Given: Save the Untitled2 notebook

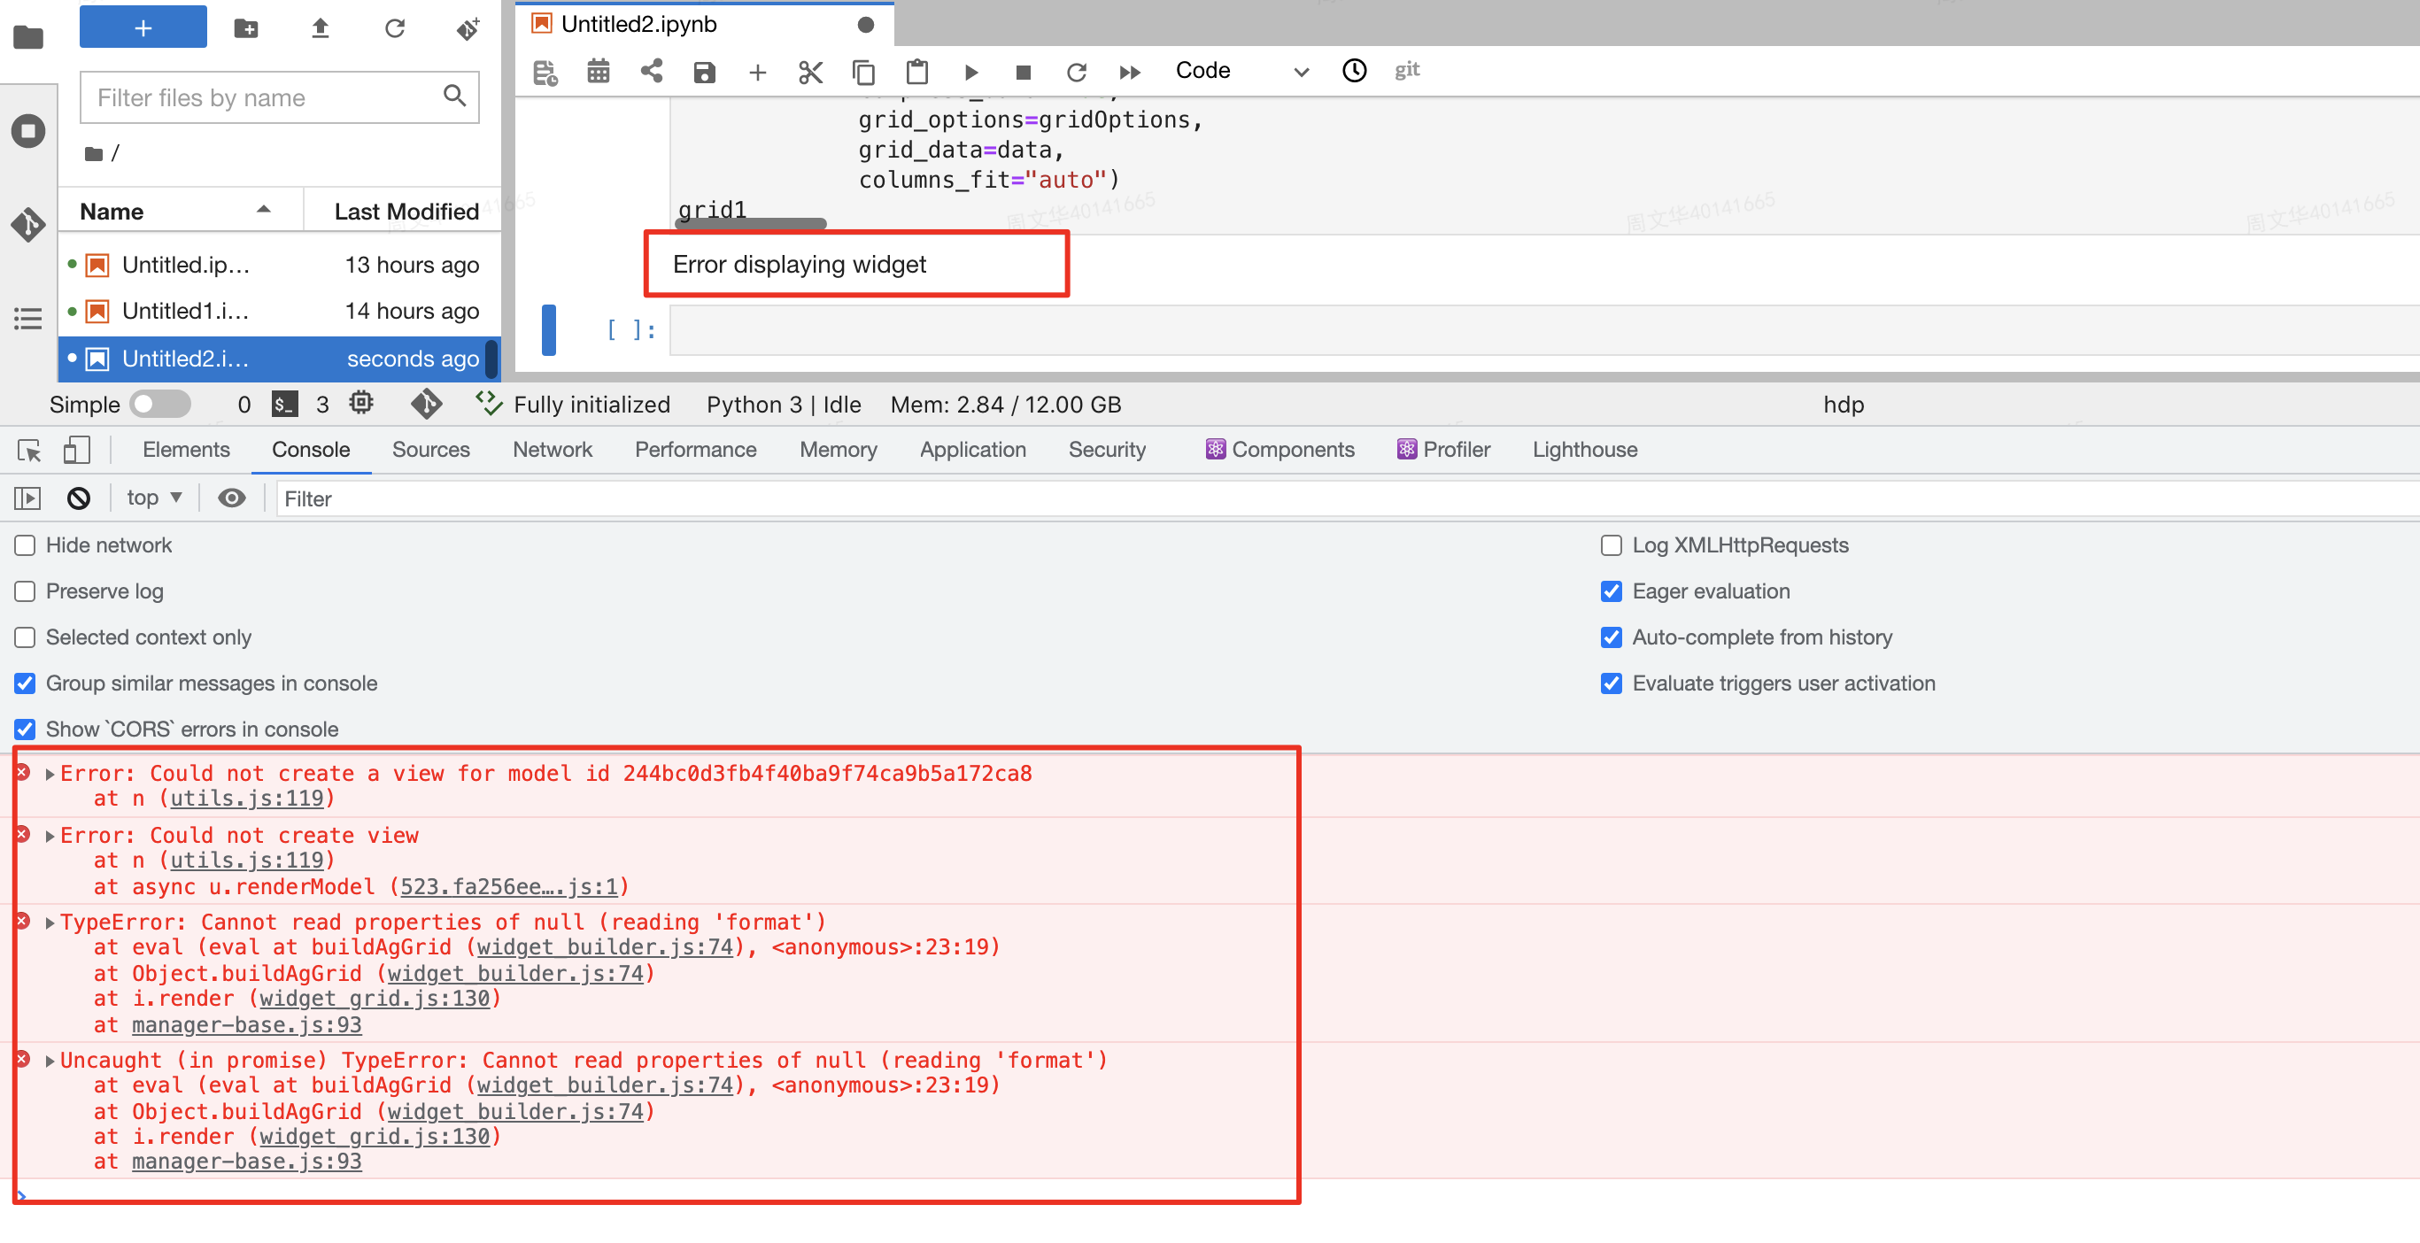Looking at the screenshot, I should click(704, 72).
